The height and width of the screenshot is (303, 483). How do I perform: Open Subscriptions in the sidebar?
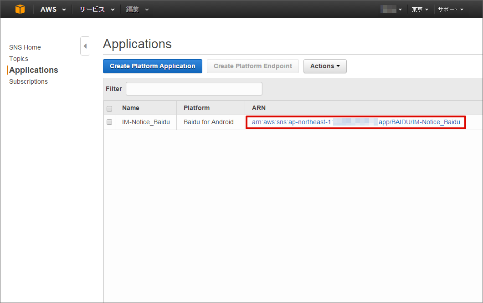coord(28,81)
